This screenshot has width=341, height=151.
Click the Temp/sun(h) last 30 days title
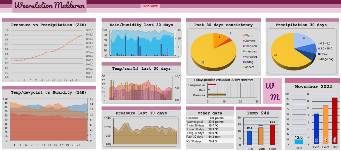click(x=141, y=69)
